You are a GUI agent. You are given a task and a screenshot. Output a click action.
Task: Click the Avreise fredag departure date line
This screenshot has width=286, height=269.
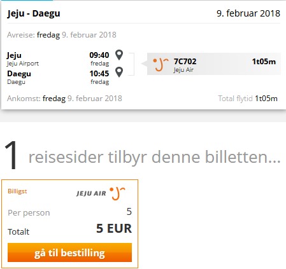coord(62,35)
